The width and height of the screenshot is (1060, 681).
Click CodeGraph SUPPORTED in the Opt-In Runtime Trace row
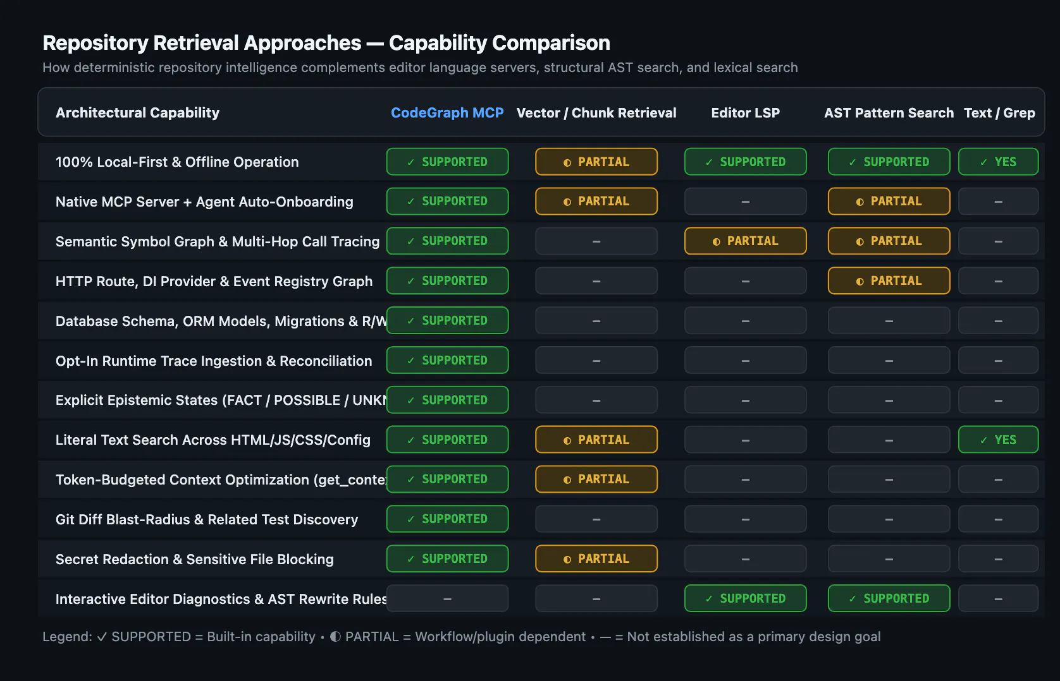click(447, 360)
